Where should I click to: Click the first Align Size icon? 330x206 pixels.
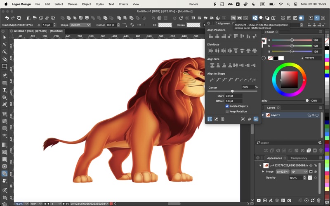(212, 66)
